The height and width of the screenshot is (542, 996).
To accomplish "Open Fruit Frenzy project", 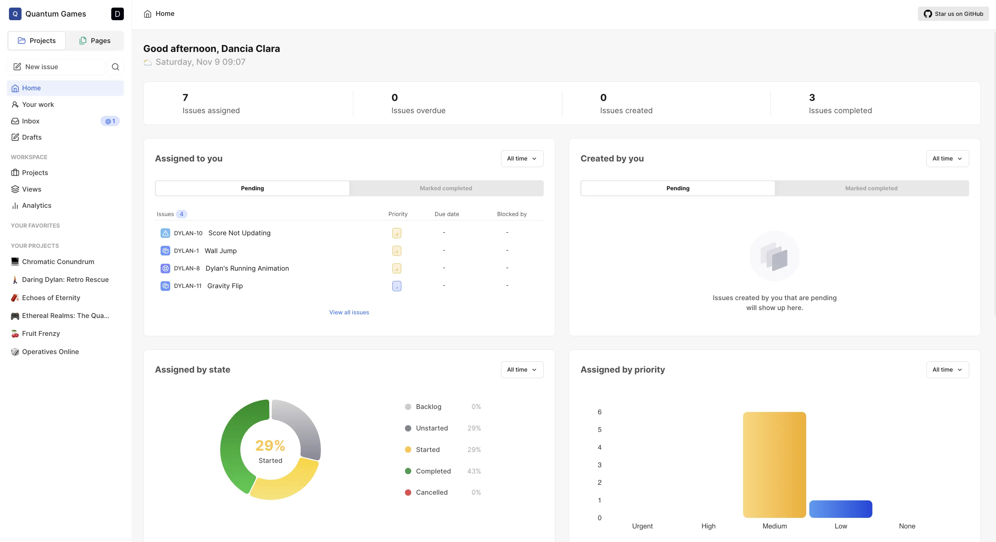I will click(65, 334).
